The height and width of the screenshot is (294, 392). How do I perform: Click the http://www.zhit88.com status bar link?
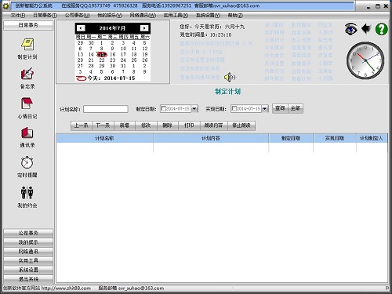[66, 289]
